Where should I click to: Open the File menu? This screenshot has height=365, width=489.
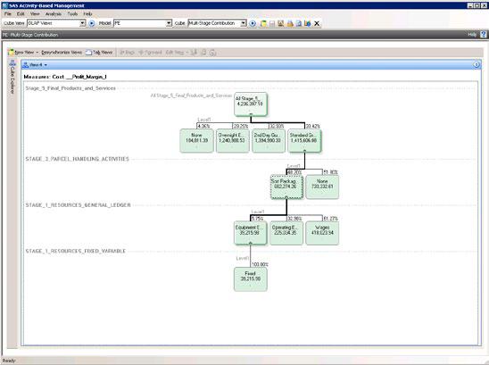coord(8,14)
